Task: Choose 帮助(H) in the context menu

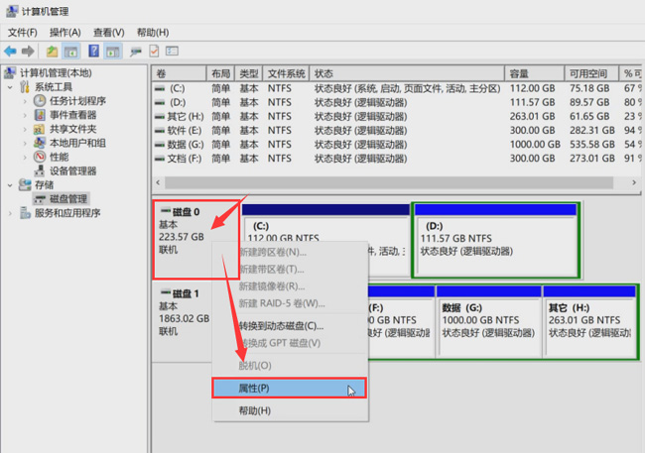Action: tap(289, 410)
